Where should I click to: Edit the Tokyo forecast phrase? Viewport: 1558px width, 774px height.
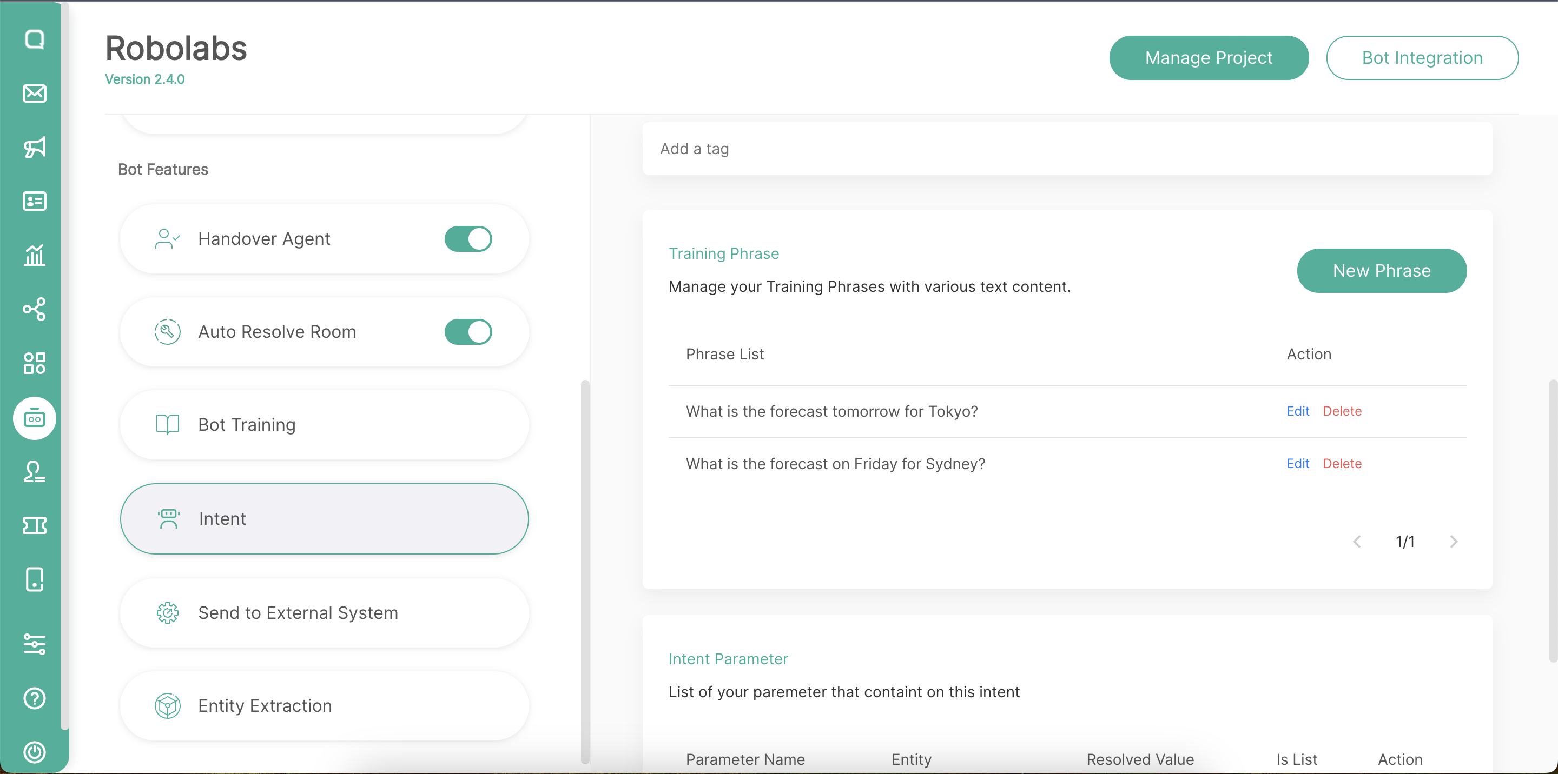pyautogui.click(x=1297, y=411)
